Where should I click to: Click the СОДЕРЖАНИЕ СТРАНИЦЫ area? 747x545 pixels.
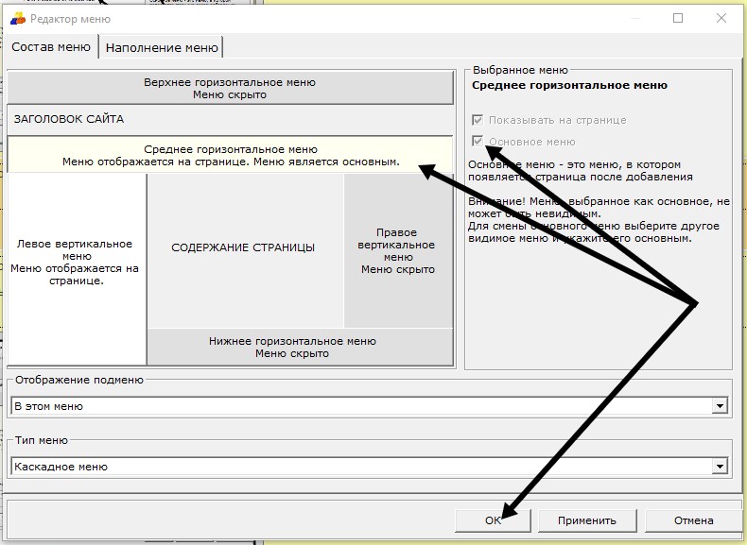tap(243, 248)
